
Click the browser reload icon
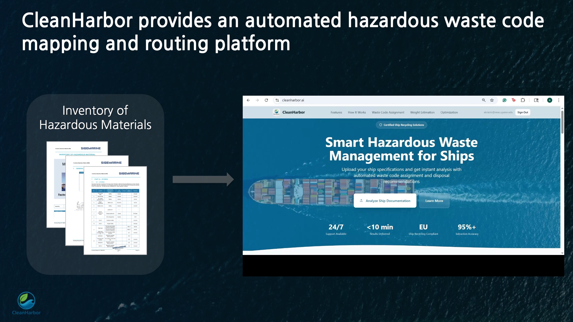tap(266, 100)
